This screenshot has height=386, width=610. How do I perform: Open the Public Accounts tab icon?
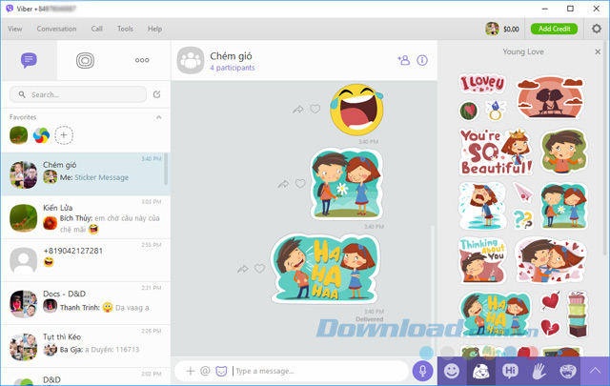pyautogui.click(x=85, y=60)
